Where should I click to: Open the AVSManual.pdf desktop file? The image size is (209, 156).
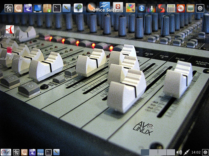point(10,32)
